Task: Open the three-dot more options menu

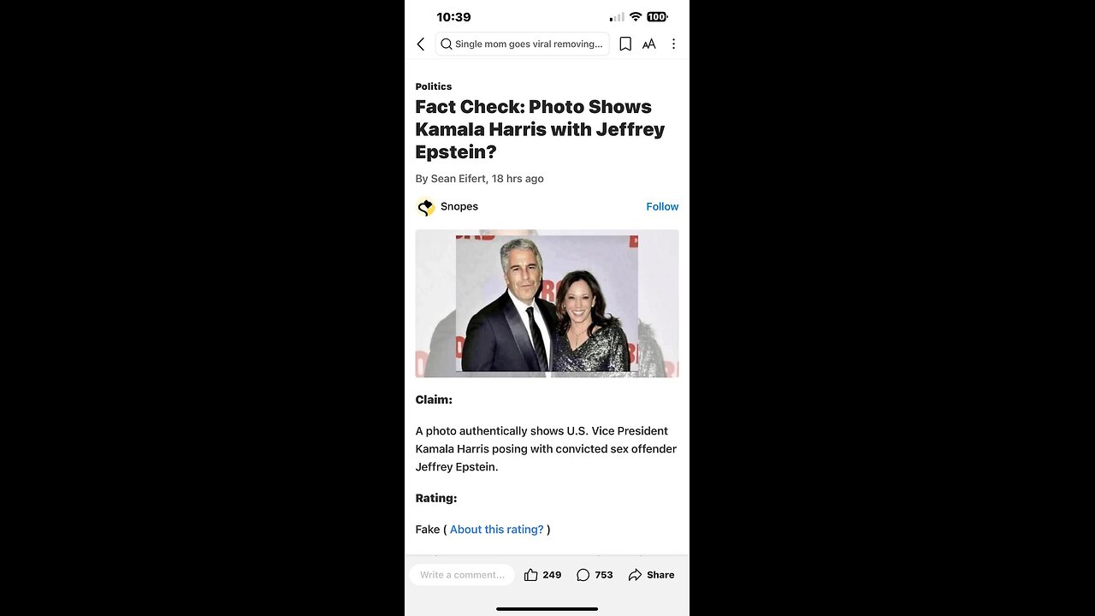Action: (x=673, y=44)
